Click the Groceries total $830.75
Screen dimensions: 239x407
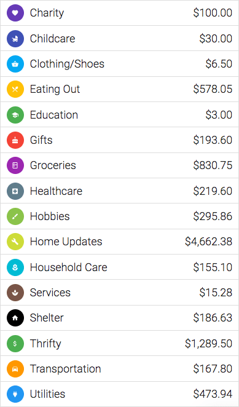pyautogui.click(x=213, y=165)
